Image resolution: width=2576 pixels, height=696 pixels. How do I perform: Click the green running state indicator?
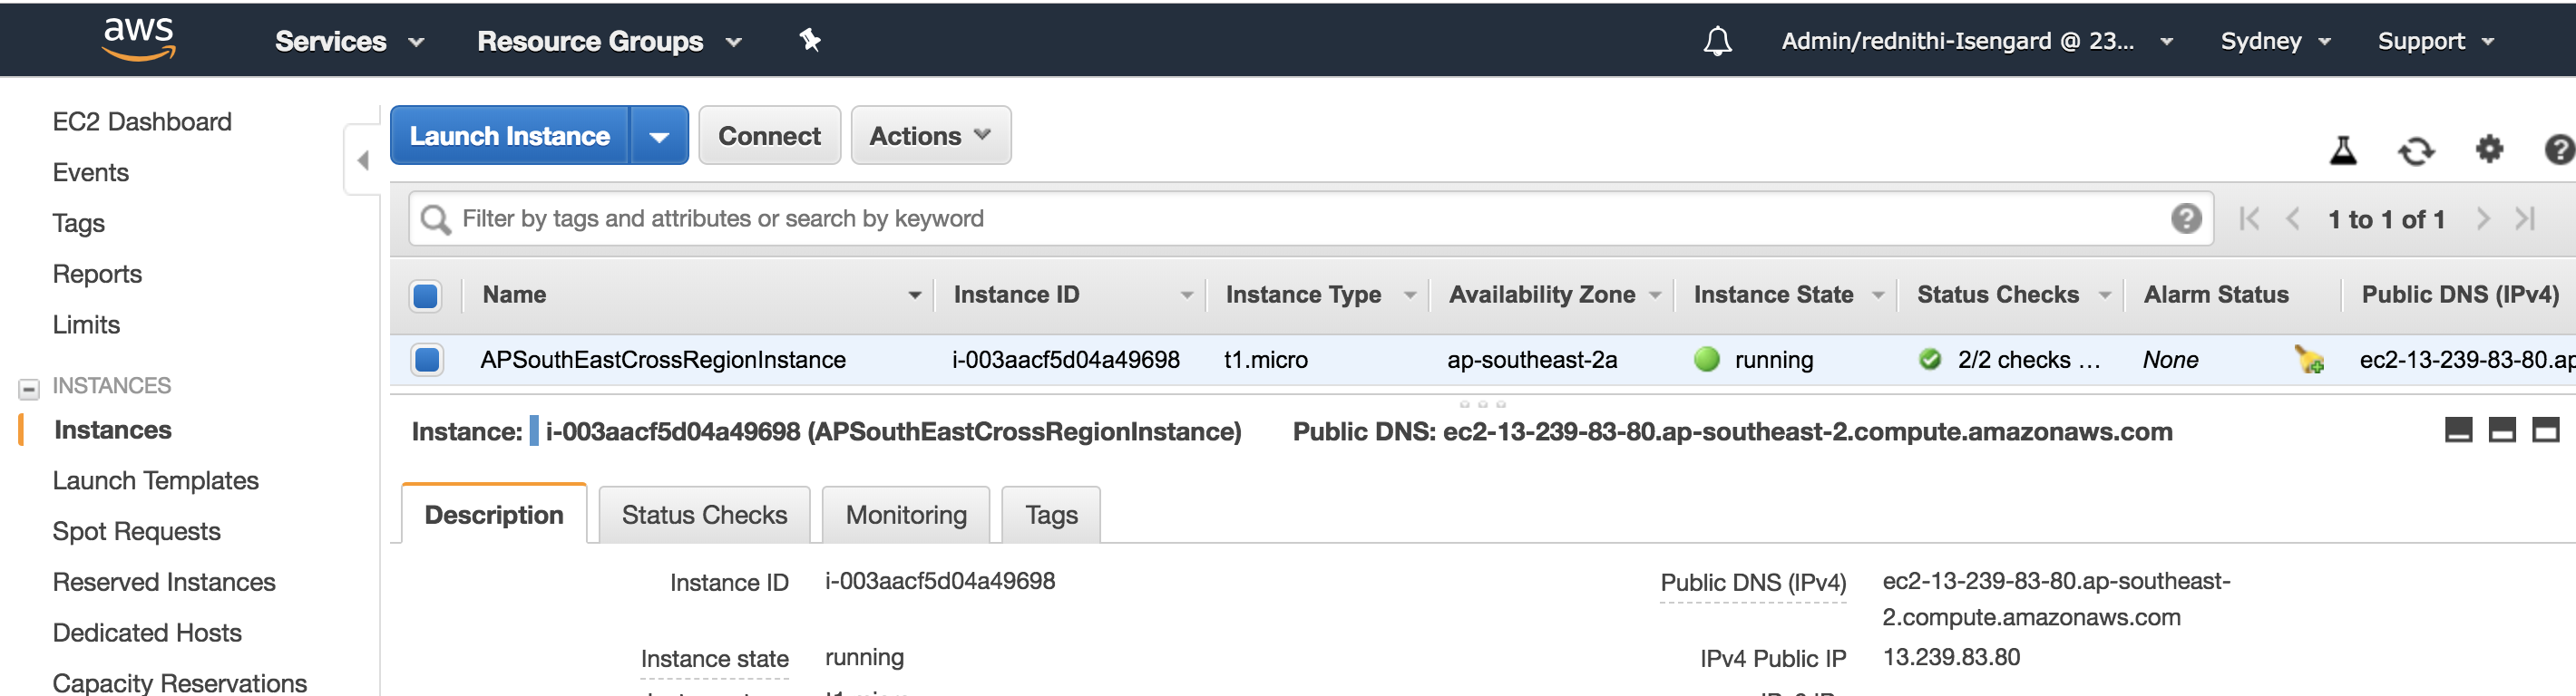point(1707,360)
